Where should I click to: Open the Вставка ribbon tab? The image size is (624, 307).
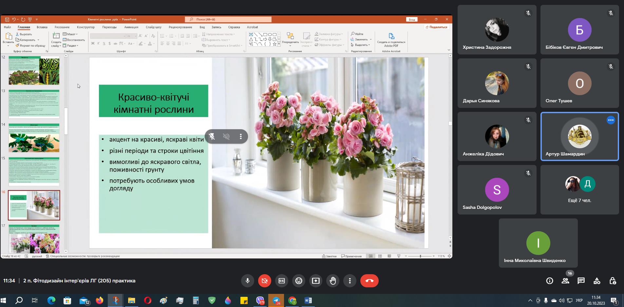[x=42, y=27]
